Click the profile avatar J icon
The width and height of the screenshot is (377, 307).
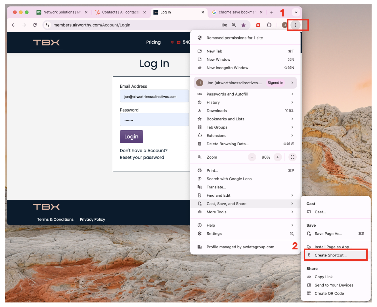[284, 25]
